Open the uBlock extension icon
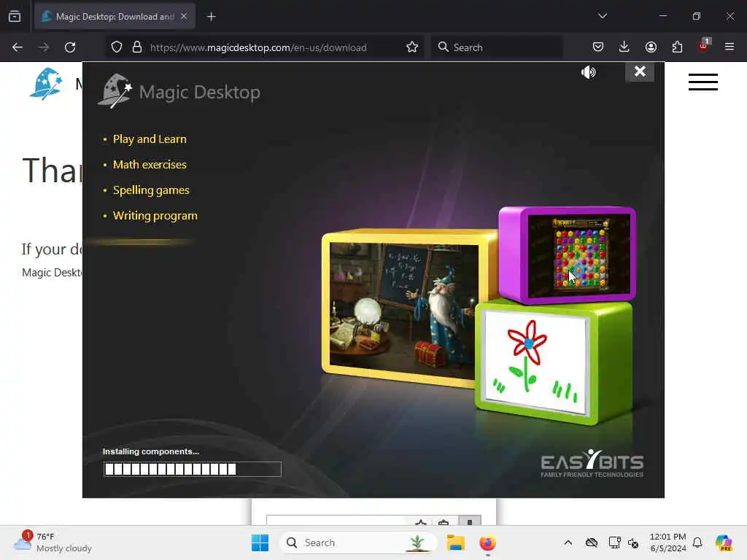This screenshot has height=560, width=747. 704,46
